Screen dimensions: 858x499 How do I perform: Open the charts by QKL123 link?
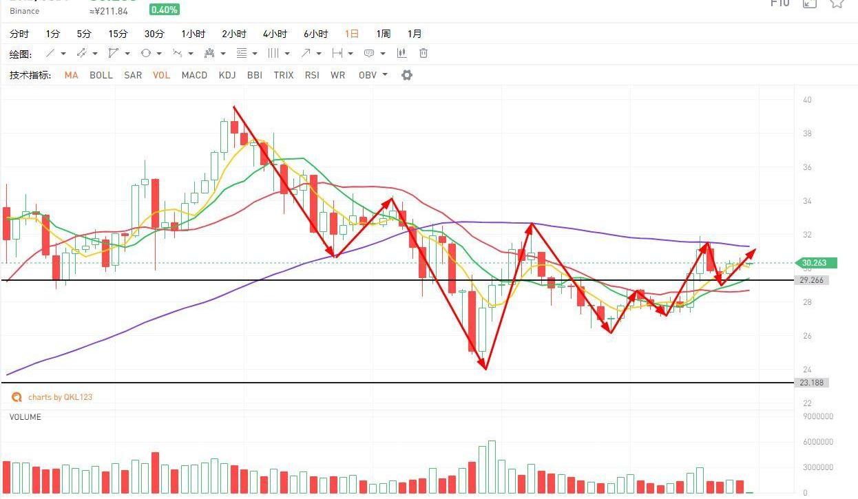pos(59,397)
